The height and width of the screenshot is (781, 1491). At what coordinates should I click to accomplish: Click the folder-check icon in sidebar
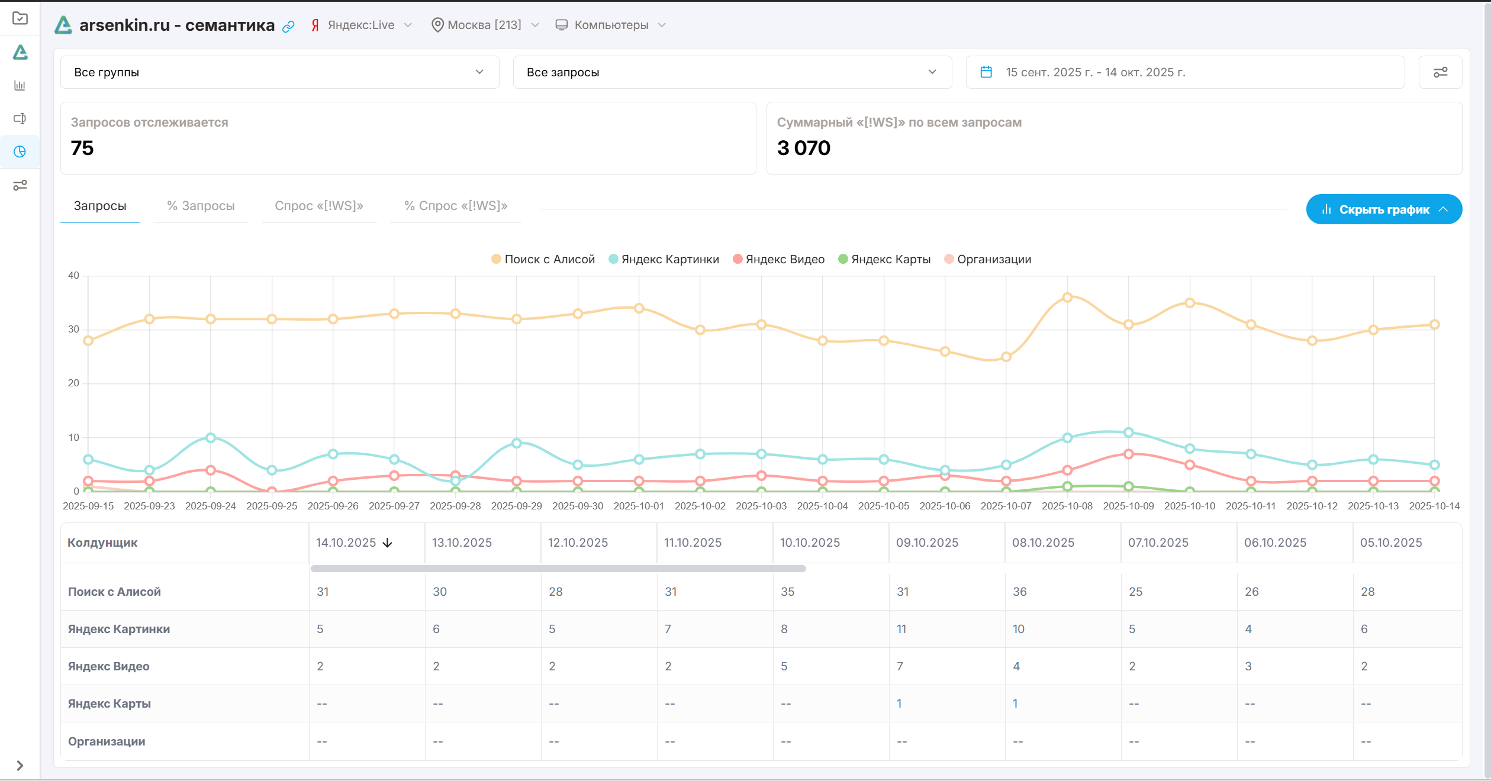20,18
